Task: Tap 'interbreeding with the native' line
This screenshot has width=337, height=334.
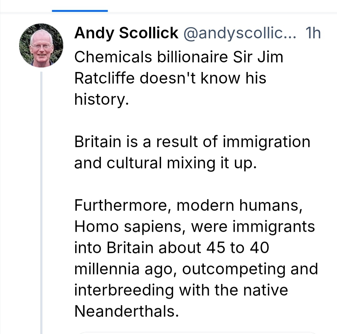Action: coord(181,290)
